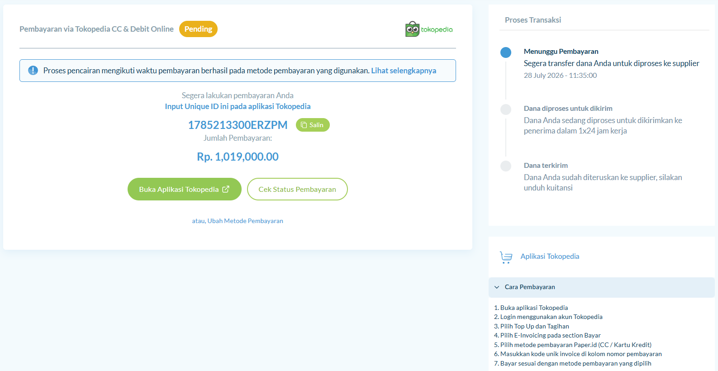This screenshot has height=371, width=718.
Task: Click step 1 Buka aplikasi Tokopedia
Action: pyautogui.click(x=531, y=308)
